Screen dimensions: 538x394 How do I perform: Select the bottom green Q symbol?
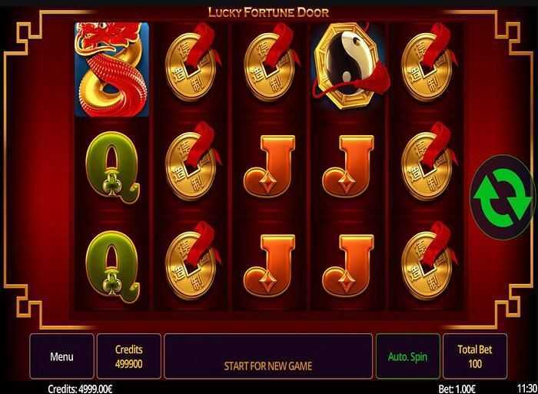coord(112,267)
